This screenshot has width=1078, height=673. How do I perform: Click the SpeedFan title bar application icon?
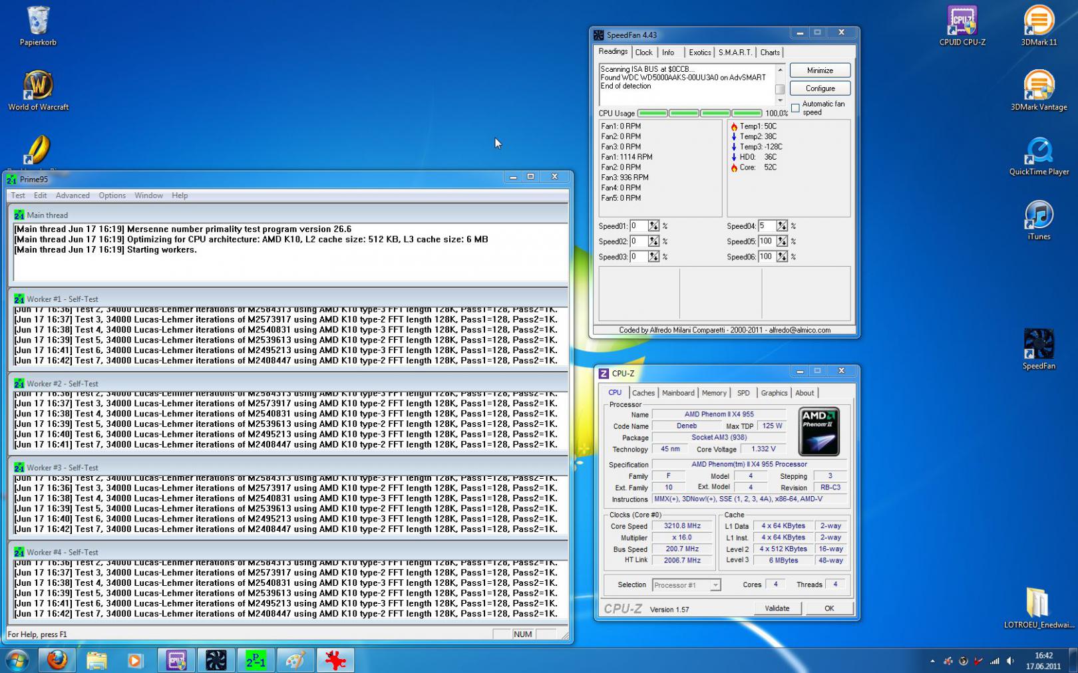tap(598, 35)
